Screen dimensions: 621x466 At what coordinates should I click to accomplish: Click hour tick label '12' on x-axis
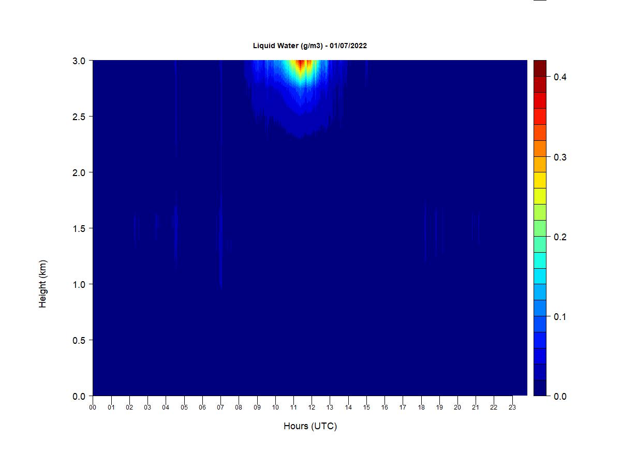(312, 407)
